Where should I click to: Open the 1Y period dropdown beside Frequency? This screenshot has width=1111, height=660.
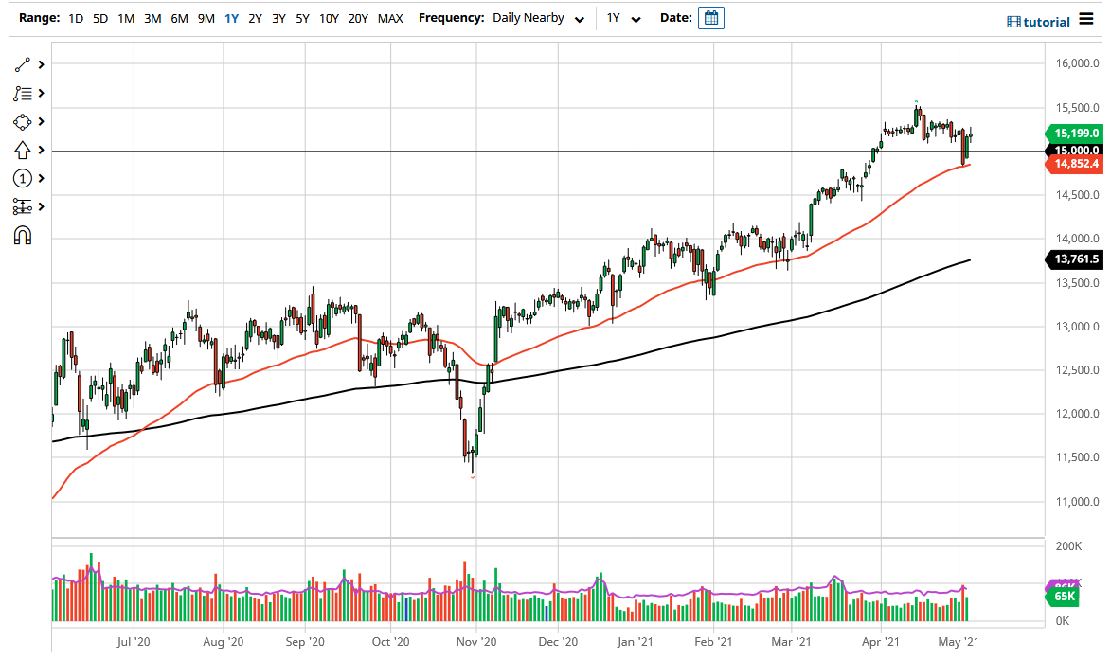(x=621, y=17)
